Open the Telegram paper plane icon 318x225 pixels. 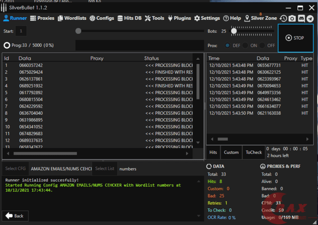click(310, 18)
